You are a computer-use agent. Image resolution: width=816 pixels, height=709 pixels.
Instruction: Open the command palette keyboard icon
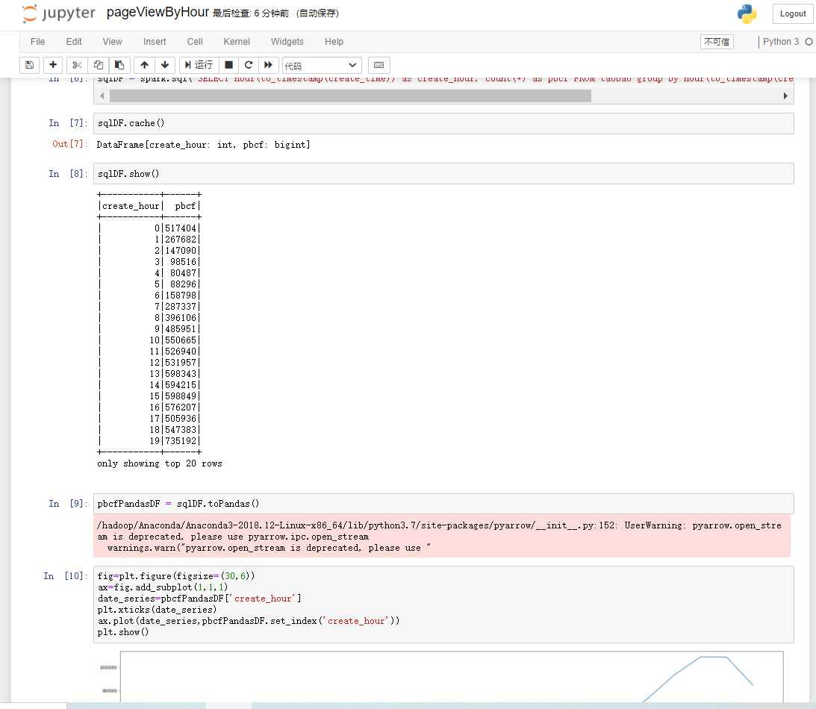pyautogui.click(x=379, y=65)
